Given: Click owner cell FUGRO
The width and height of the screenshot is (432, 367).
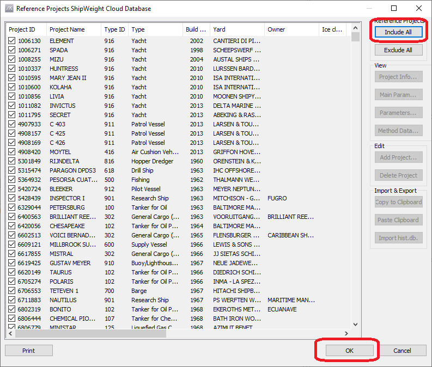Looking at the screenshot, I should tap(277, 198).
